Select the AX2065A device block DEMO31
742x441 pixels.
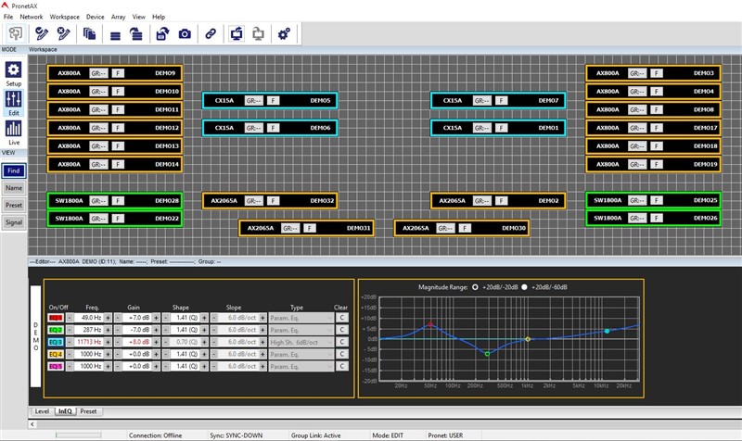pyautogui.click(x=307, y=228)
